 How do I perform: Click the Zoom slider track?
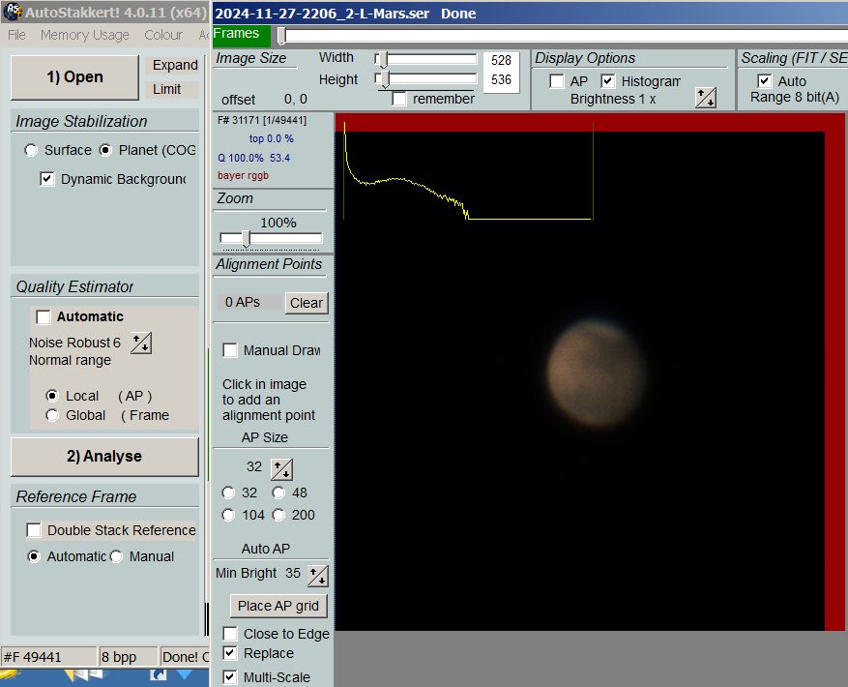coord(285,239)
